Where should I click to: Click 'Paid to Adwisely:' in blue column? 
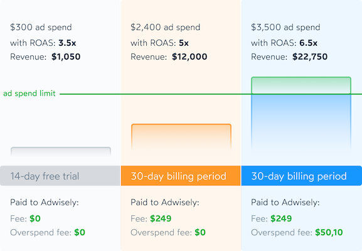tap(285, 203)
